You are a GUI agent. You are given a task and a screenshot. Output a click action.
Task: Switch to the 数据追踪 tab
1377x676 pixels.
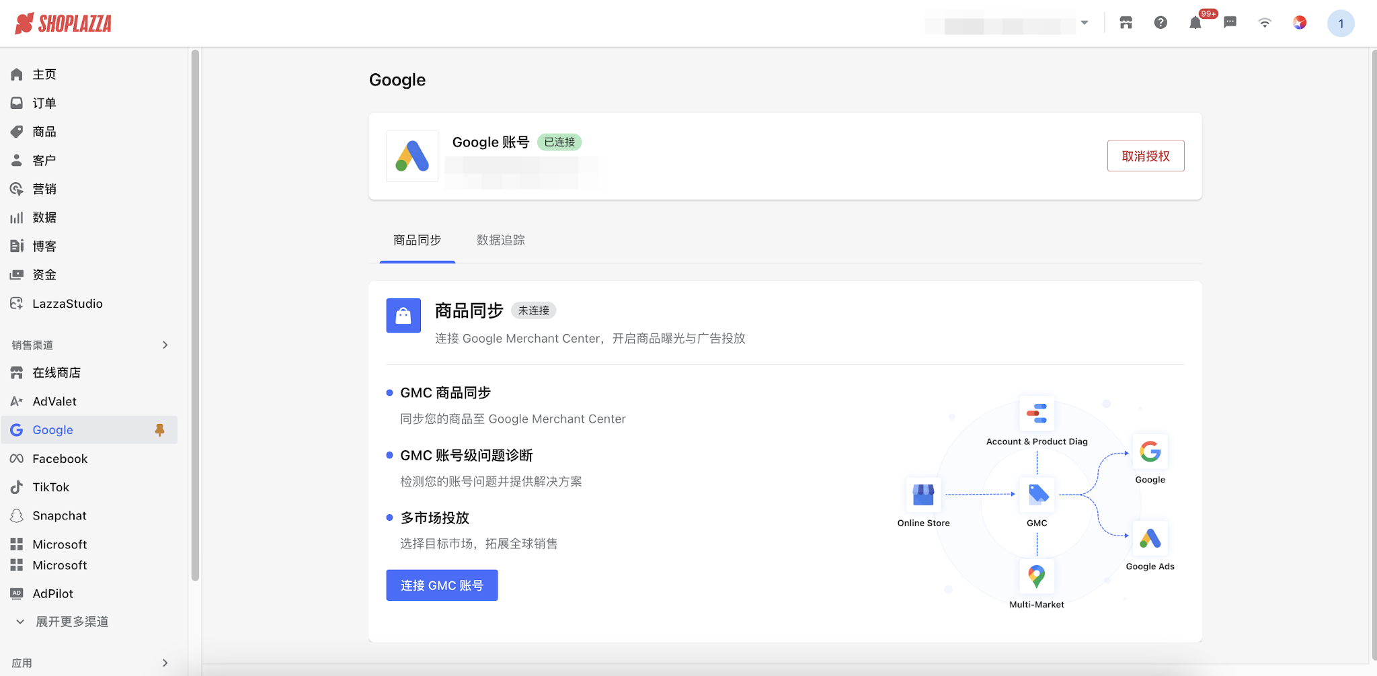point(501,241)
